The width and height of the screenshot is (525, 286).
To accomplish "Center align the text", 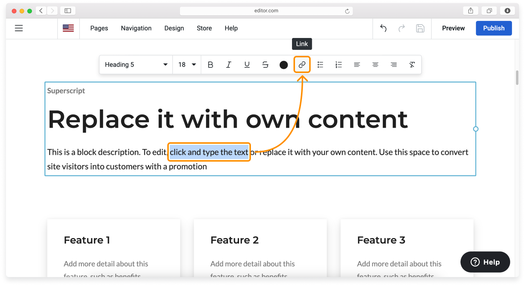I will (x=375, y=65).
